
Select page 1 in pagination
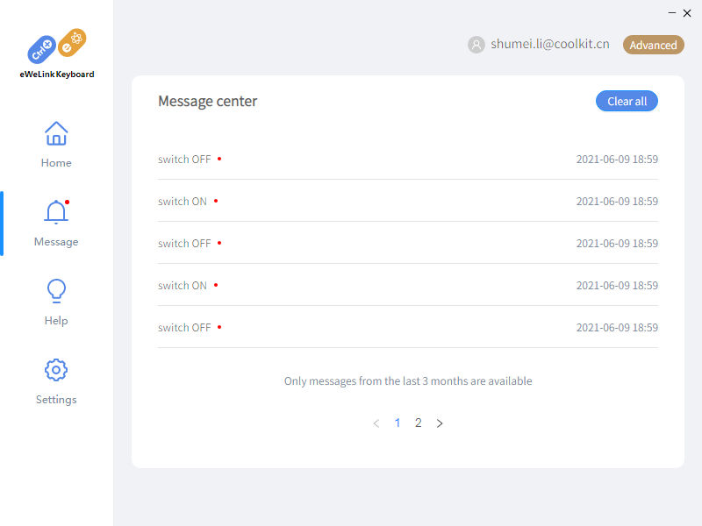pos(398,423)
